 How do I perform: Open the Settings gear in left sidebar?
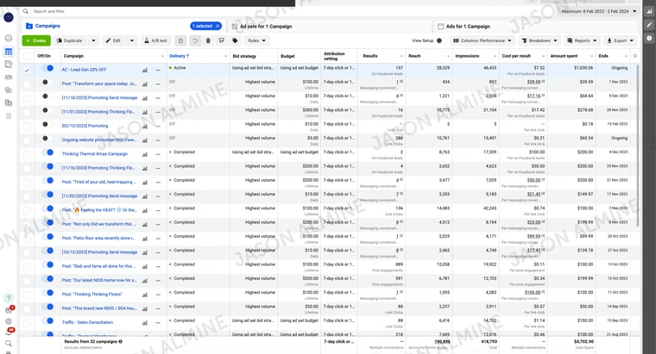9,321
